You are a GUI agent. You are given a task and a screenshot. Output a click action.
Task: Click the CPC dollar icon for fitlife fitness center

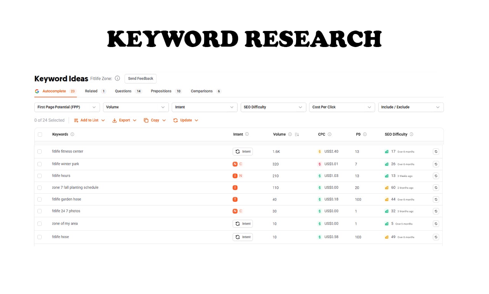(x=320, y=152)
